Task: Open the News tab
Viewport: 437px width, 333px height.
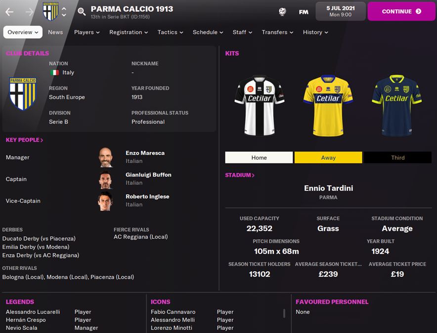Action: 55,32
